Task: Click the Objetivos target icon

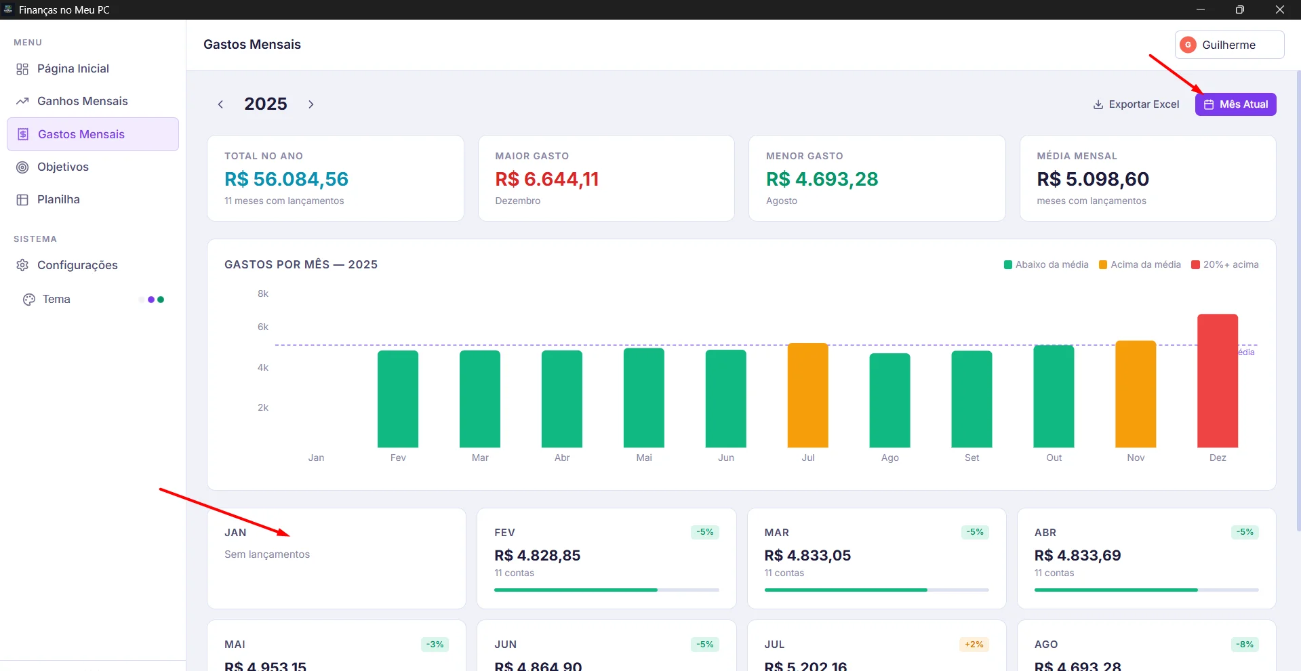Action: (22, 167)
